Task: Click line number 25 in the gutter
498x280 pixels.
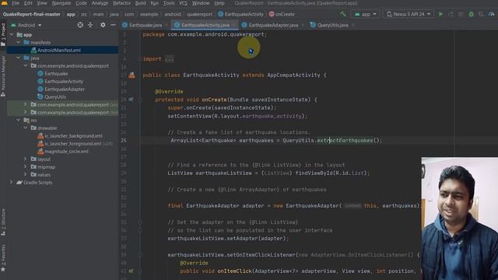Action: click(x=124, y=140)
